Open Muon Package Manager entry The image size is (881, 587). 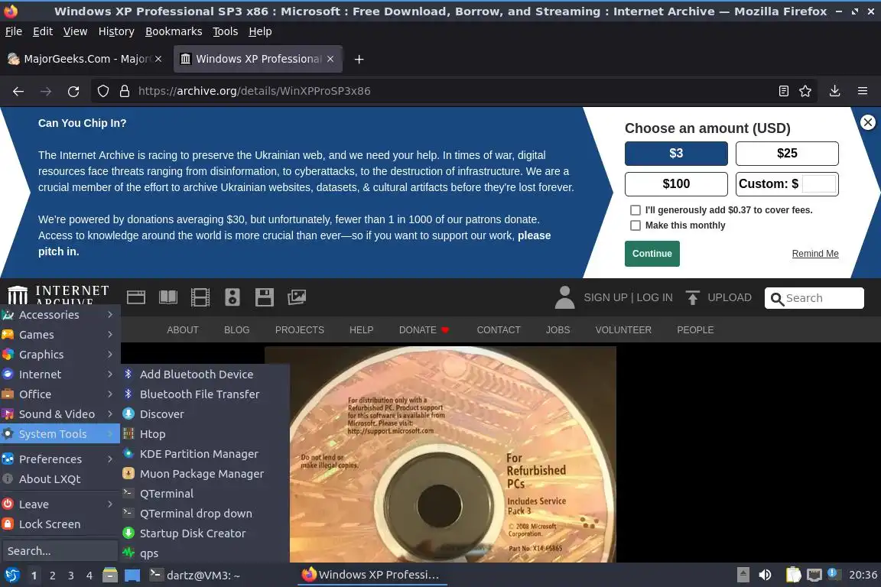click(204, 474)
